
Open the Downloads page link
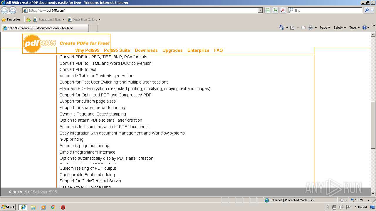tap(146, 50)
